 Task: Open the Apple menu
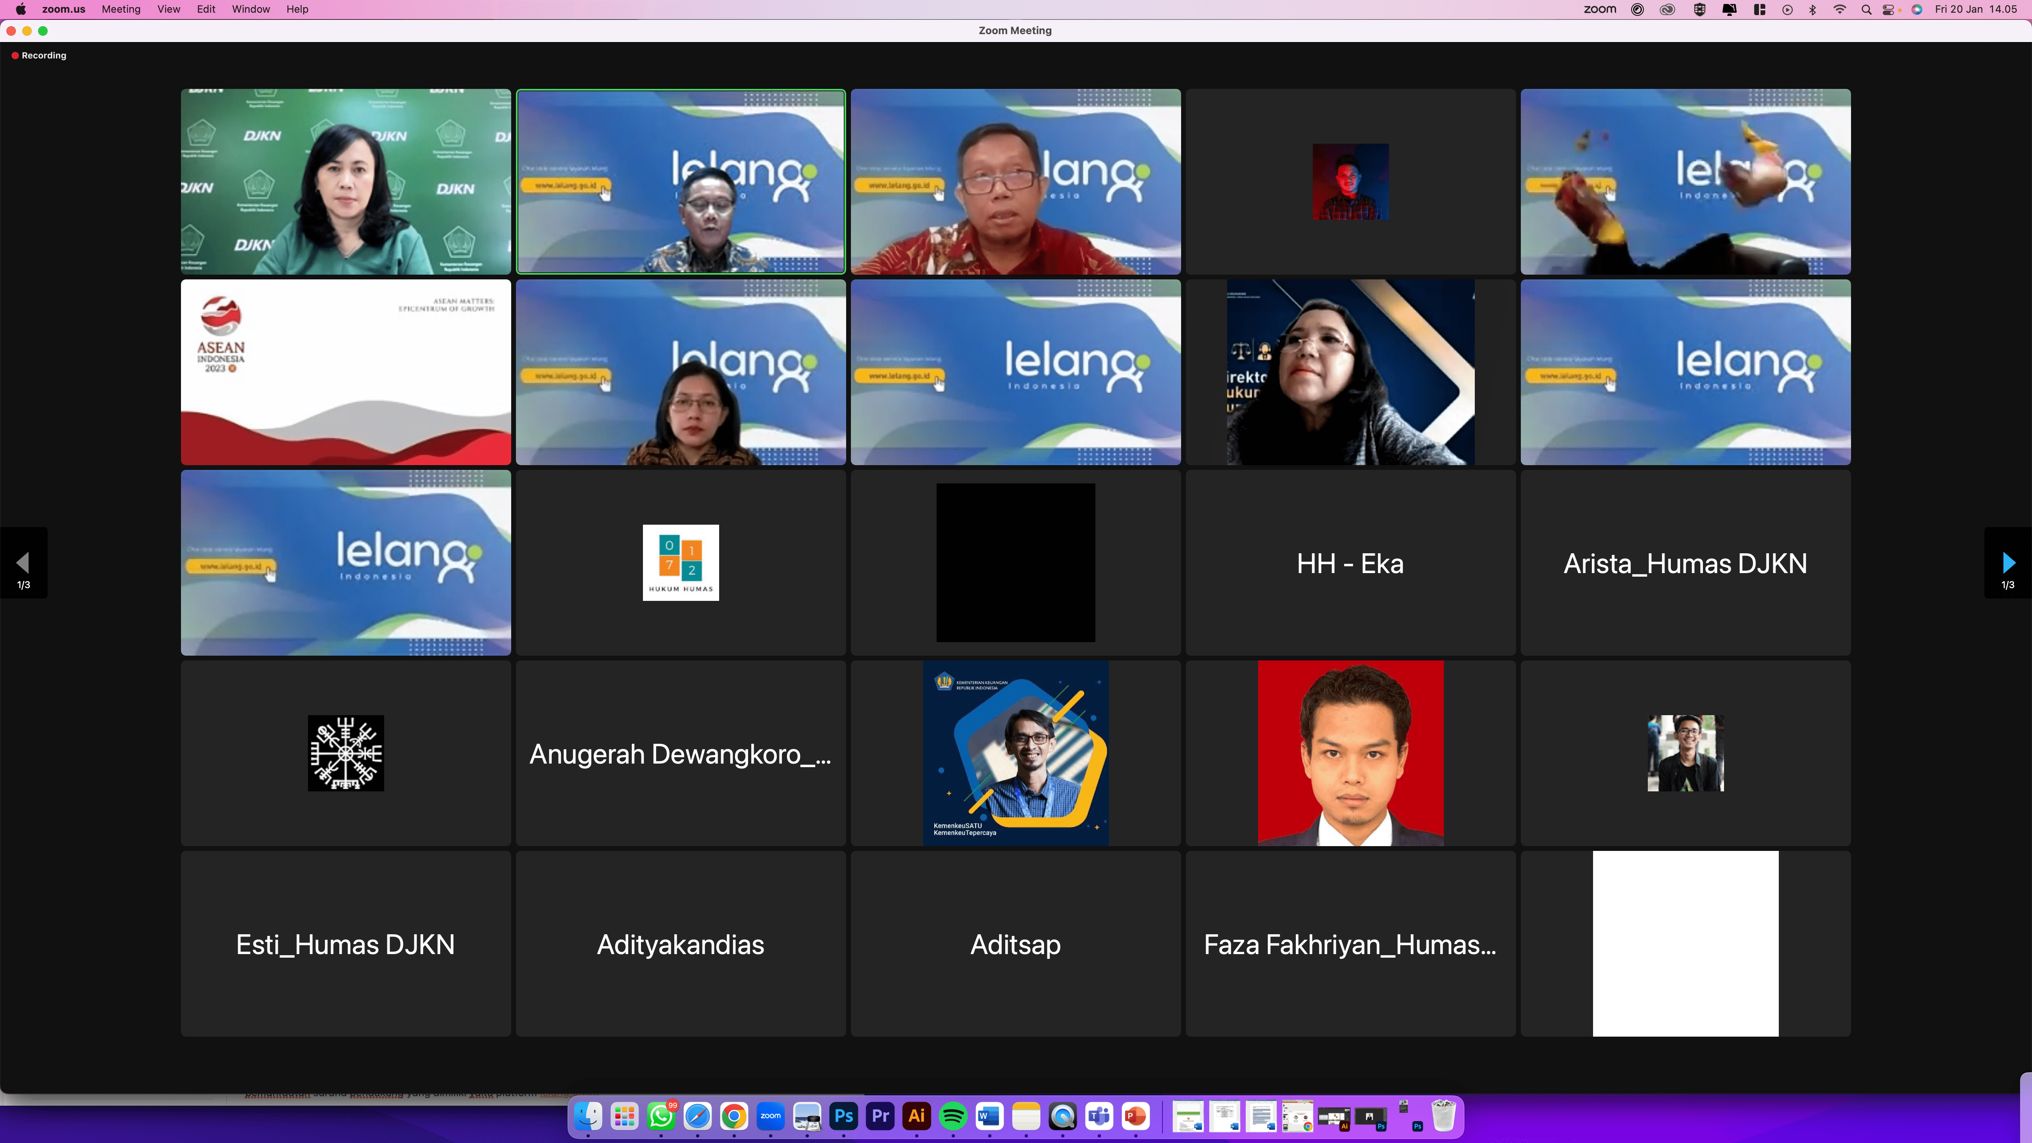click(x=21, y=10)
